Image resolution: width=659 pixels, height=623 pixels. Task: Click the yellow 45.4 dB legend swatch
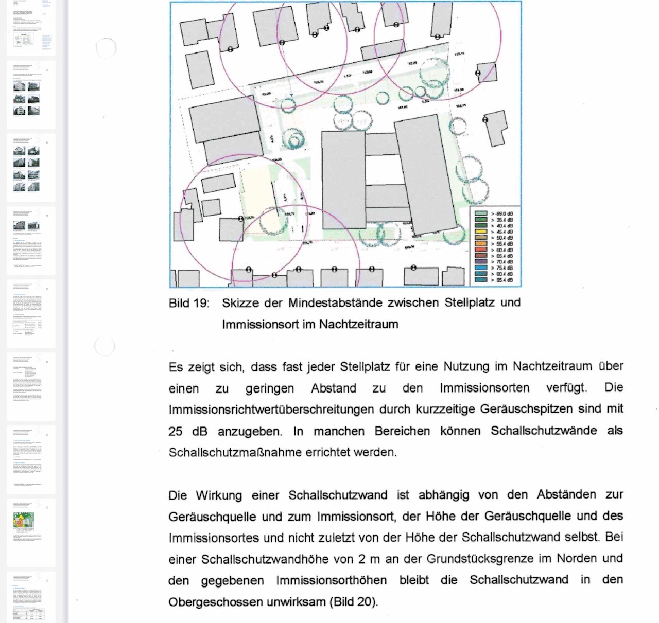481,232
